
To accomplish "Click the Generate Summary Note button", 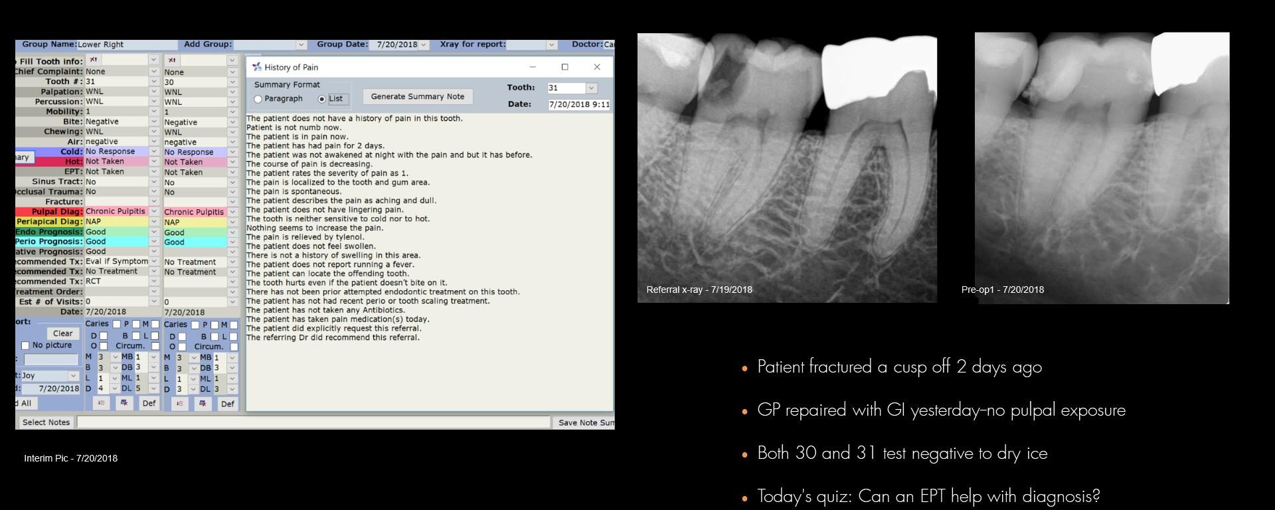I will [x=418, y=96].
